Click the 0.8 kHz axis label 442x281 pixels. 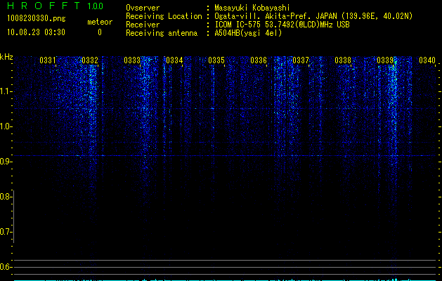(x=5, y=197)
